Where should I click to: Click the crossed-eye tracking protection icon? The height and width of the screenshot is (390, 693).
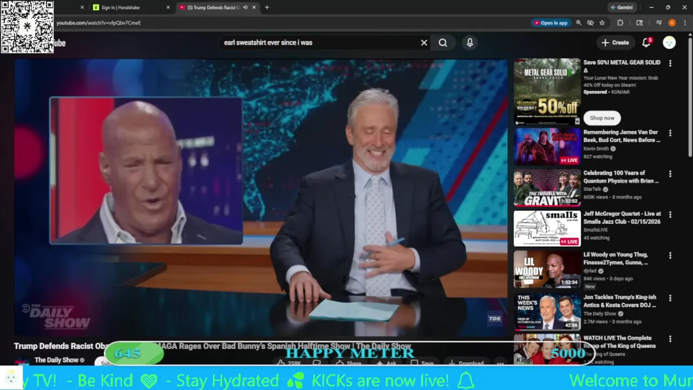591,23
